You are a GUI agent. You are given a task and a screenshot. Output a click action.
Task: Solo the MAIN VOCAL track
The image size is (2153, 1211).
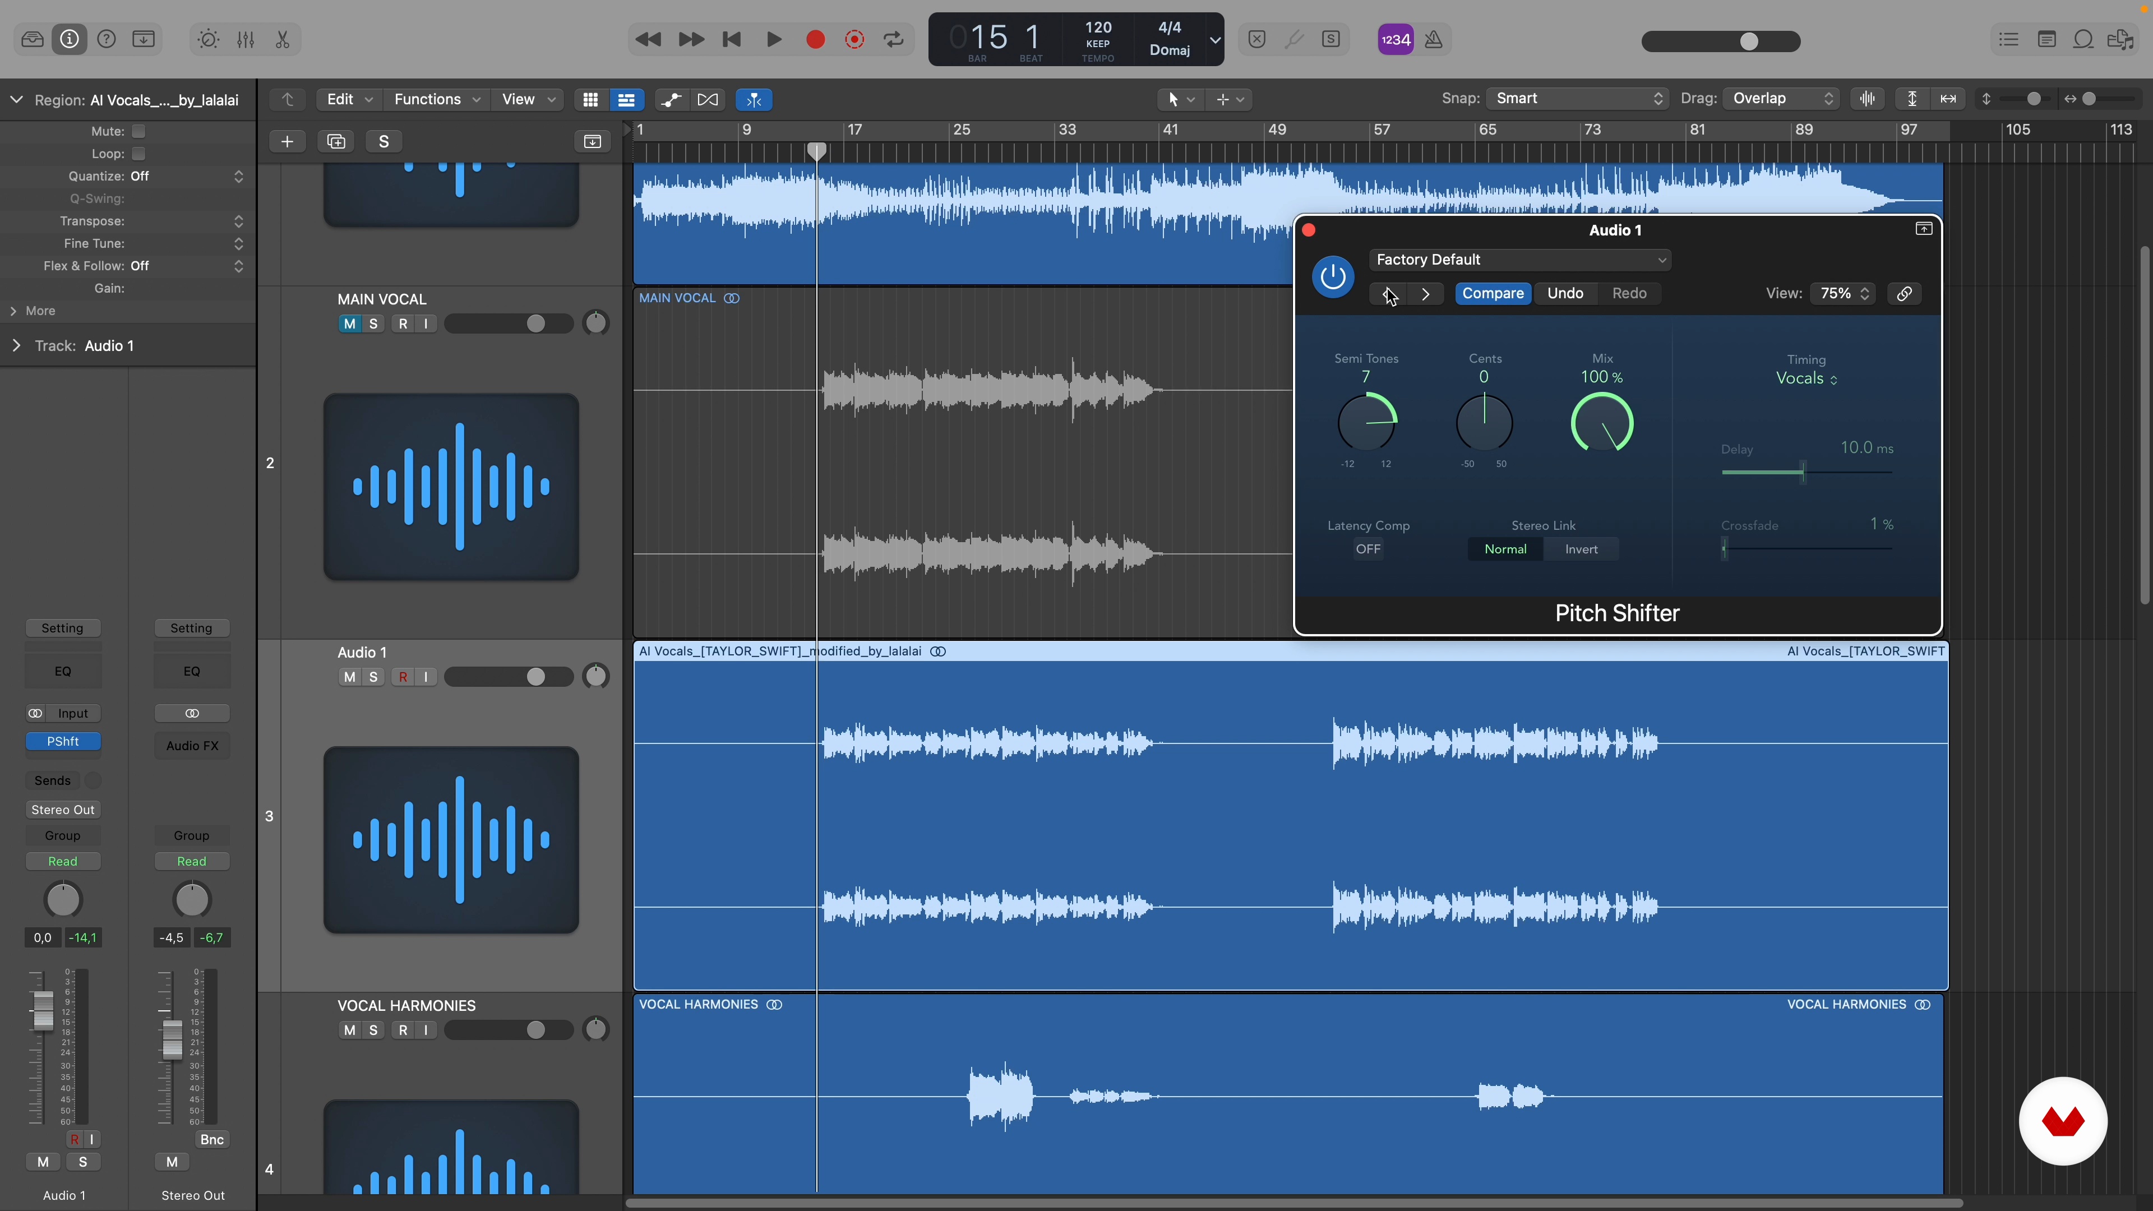373,323
